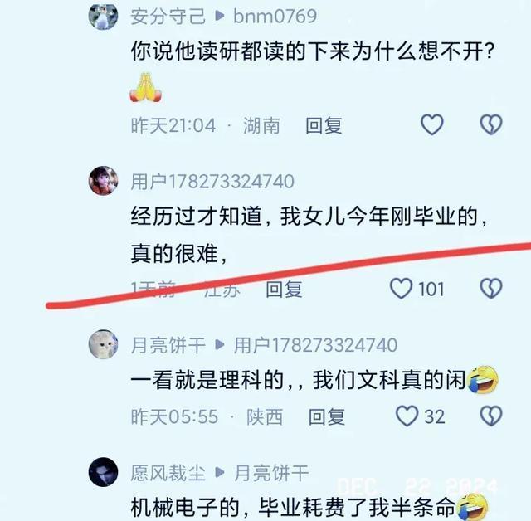Open top-level username 用户178273324740
This screenshot has height=521, width=531.
coord(212,182)
